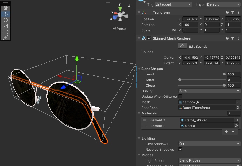Image resolution: width=242 pixels, height=166 pixels.
Task: Select the Move tool
Action: [6, 14]
